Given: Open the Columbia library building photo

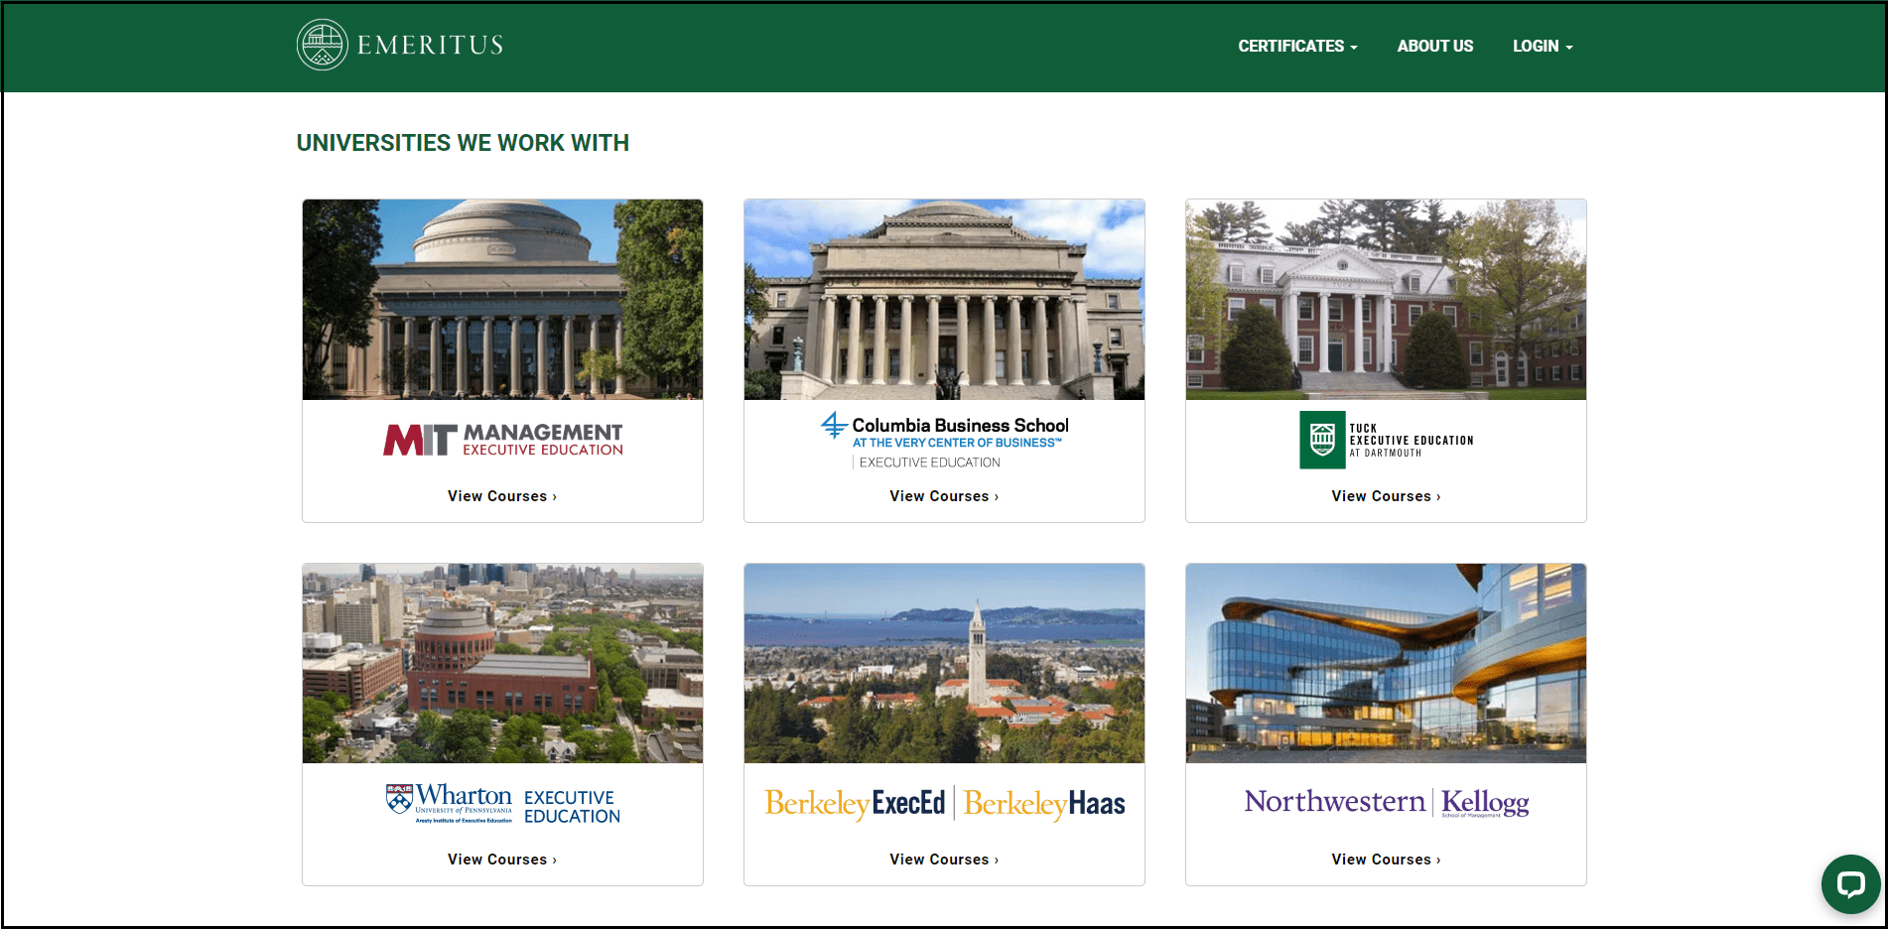Looking at the screenshot, I should click(x=944, y=300).
